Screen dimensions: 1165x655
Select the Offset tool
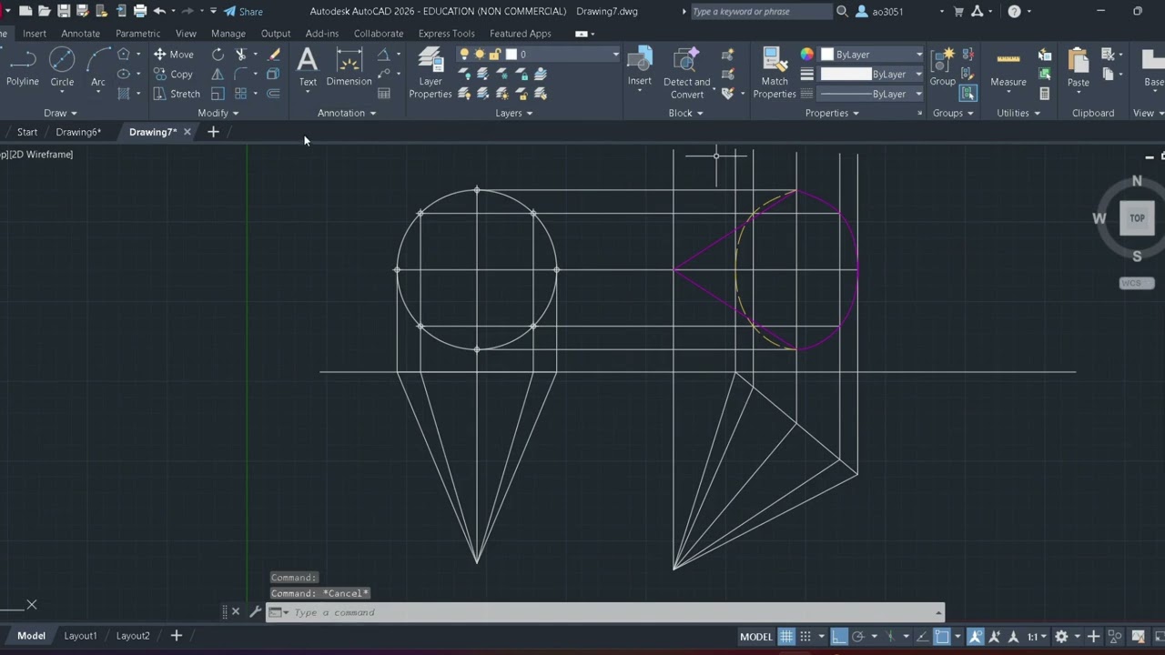point(273,94)
